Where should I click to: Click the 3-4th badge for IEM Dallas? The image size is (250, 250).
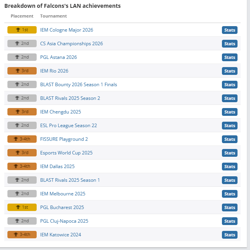click(x=22, y=166)
